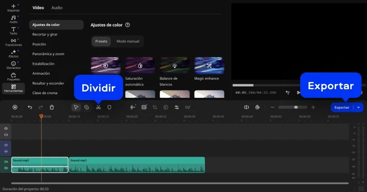Delete clip with the trash icon
The width and height of the screenshot is (367, 192).
coord(52,107)
